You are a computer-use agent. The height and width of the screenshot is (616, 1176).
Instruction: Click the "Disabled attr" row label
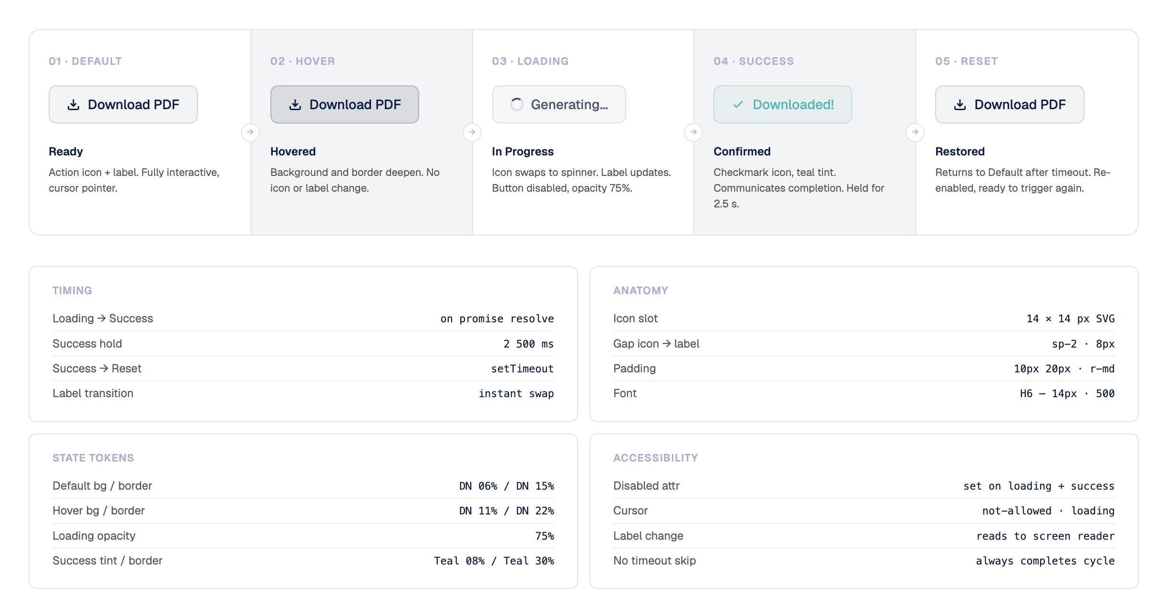click(x=646, y=486)
